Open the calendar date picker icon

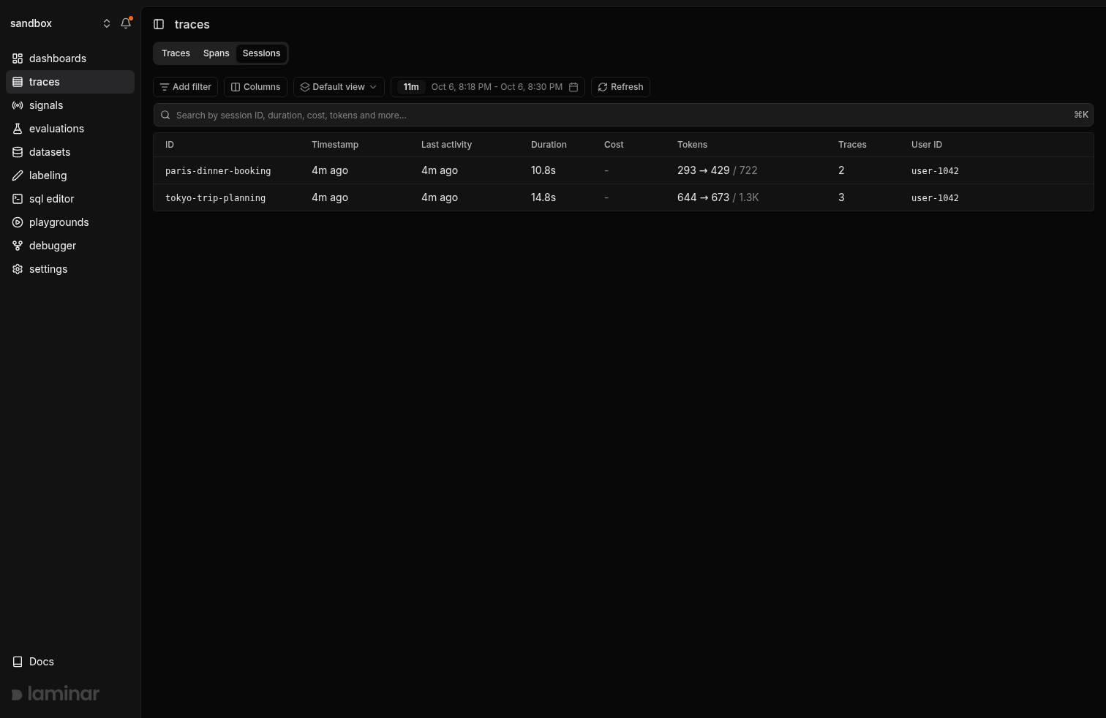[x=573, y=87]
